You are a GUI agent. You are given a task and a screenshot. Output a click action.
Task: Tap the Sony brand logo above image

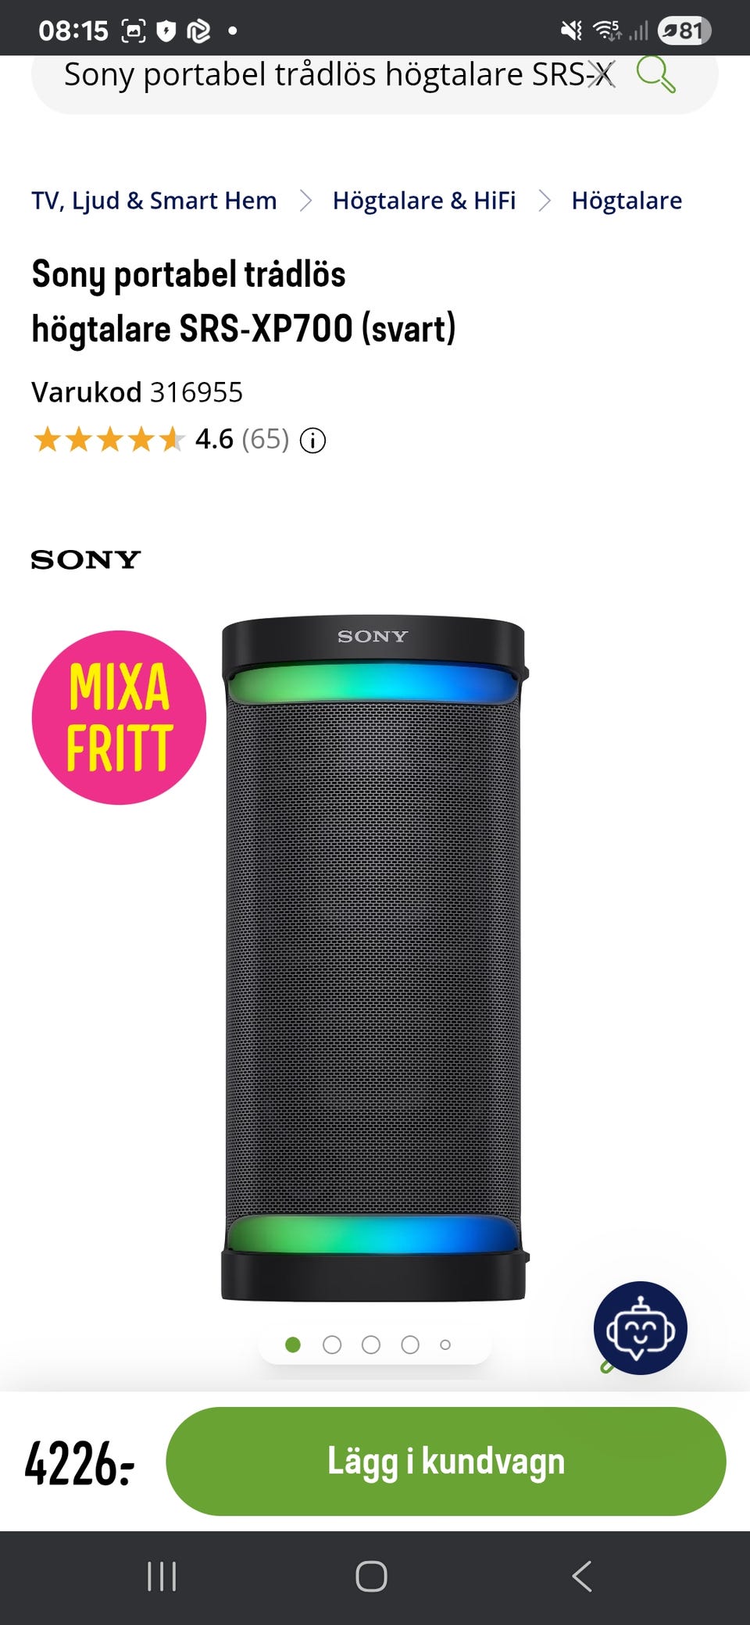point(86,559)
